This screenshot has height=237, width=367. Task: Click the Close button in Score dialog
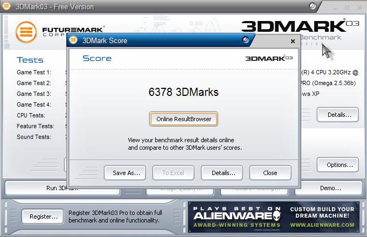(x=271, y=173)
